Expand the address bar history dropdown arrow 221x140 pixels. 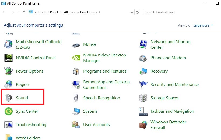coord(132,12)
